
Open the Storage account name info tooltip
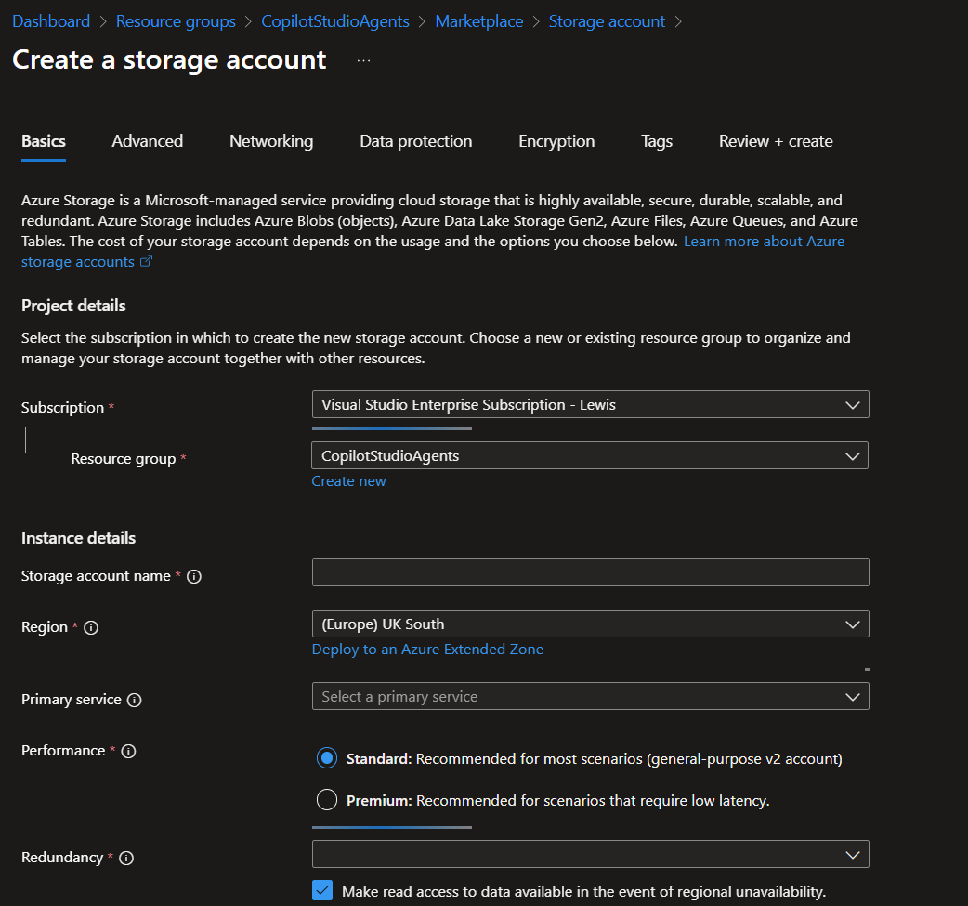193,576
